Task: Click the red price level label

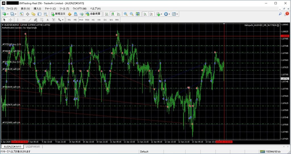Action: pyautogui.click(x=284, y=36)
